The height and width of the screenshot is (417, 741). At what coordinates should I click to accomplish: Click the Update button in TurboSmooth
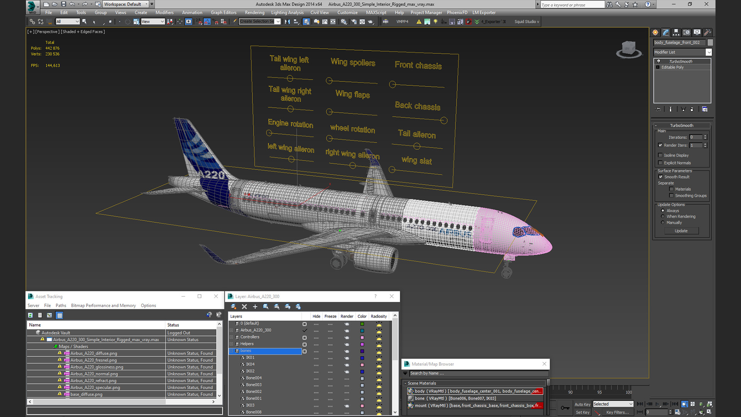pos(681,231)
